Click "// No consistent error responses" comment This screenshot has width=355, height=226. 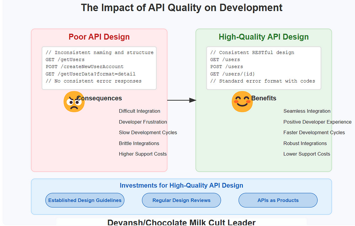[x=93, y=81]
